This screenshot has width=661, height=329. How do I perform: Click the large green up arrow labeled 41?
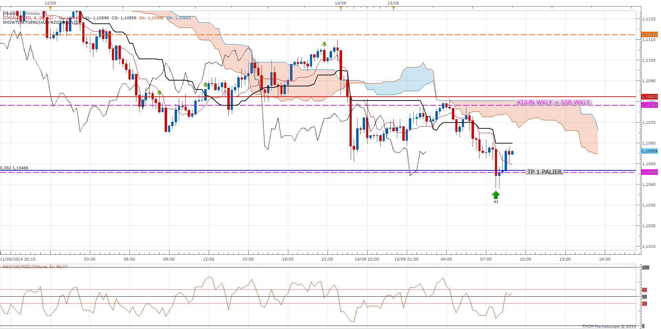pyautogui.click(x=496, y=195)
